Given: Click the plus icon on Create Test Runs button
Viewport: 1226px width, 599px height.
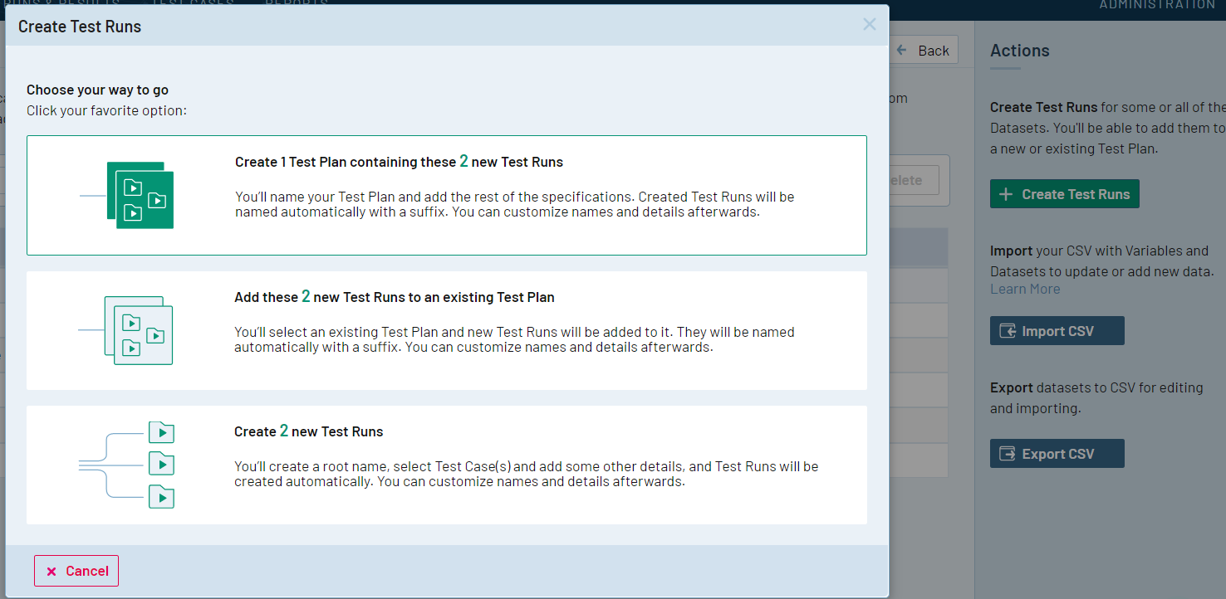Looking at the screenshot, I should [1005, 193].
